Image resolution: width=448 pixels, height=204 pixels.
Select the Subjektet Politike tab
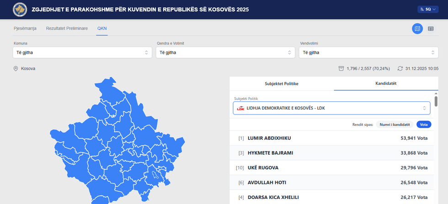point(282,84)
